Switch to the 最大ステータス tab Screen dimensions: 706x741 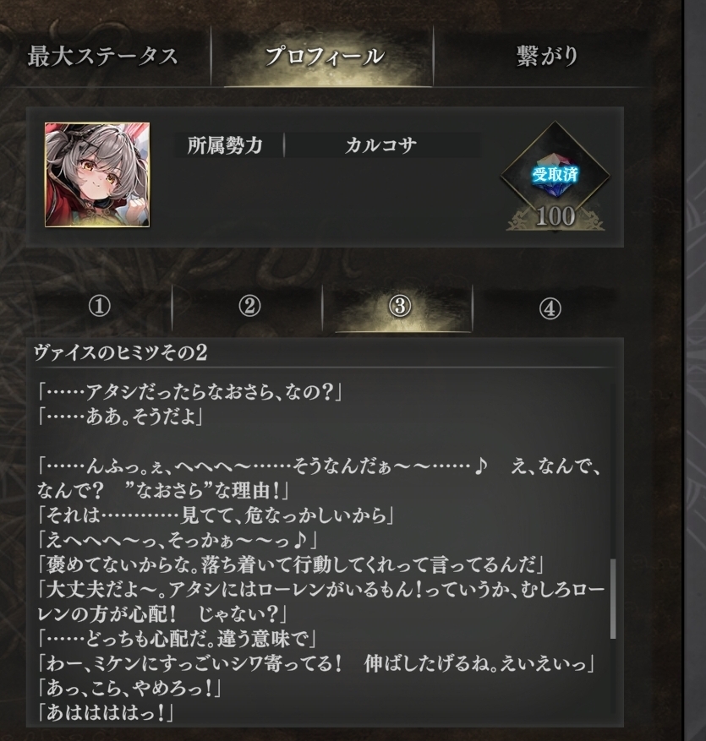pos(102,57)
